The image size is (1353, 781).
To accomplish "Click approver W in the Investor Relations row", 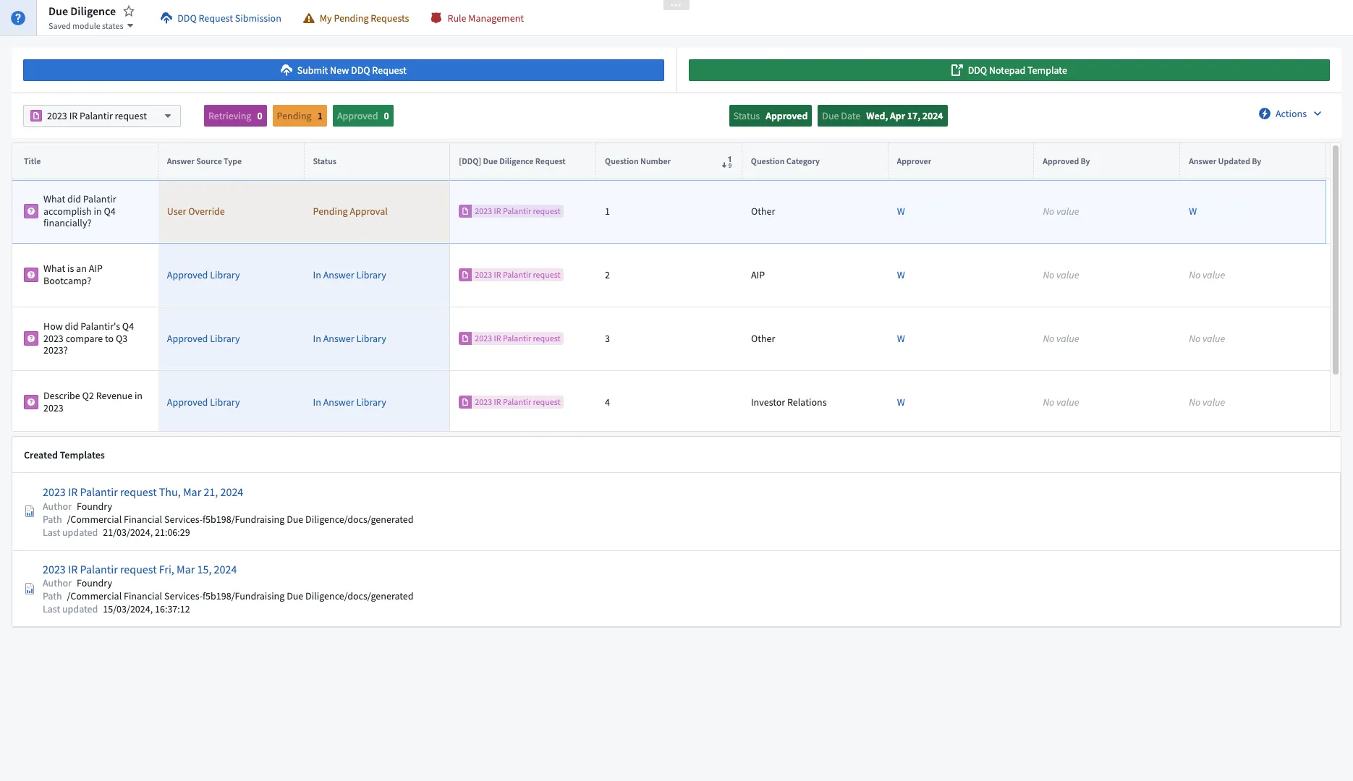I will tap(901, 402).
